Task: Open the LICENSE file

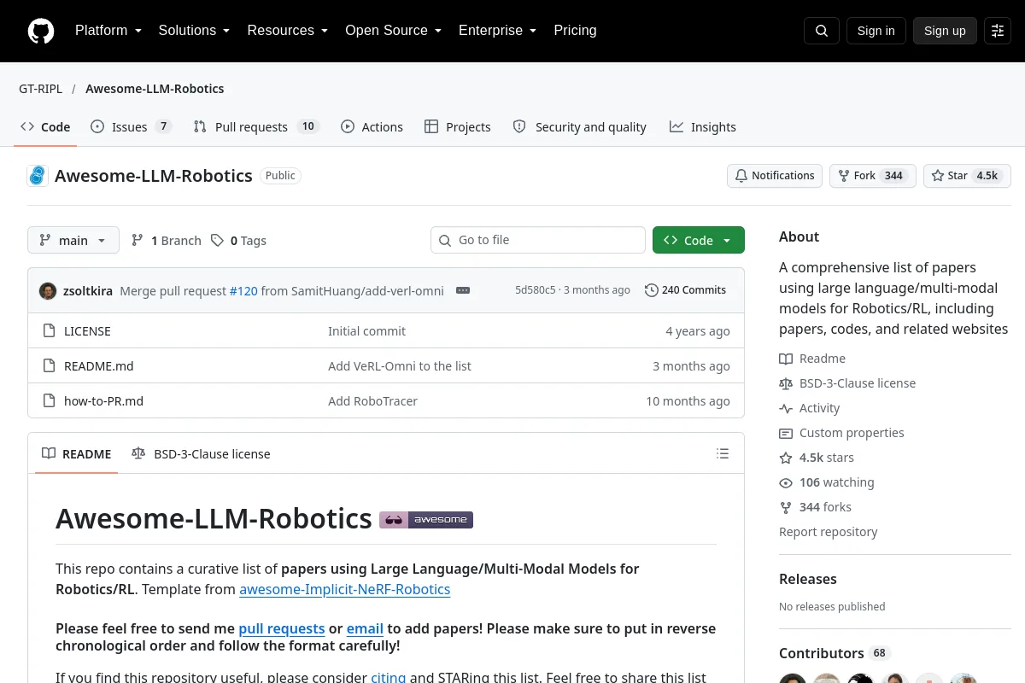Action: (x=87, y=331)
